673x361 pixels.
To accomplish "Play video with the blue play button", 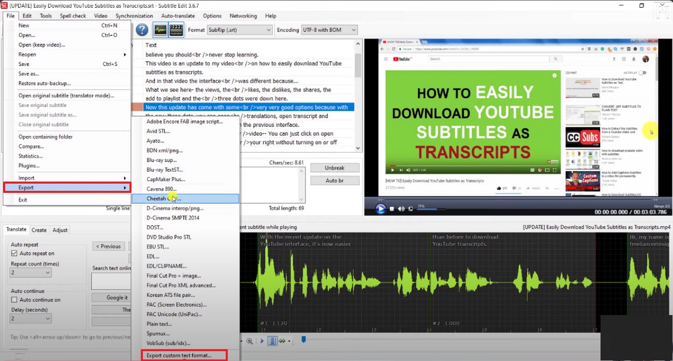I will (381, 209).
